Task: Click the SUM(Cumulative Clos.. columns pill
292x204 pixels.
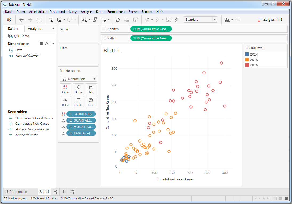Action: (151, 29)
